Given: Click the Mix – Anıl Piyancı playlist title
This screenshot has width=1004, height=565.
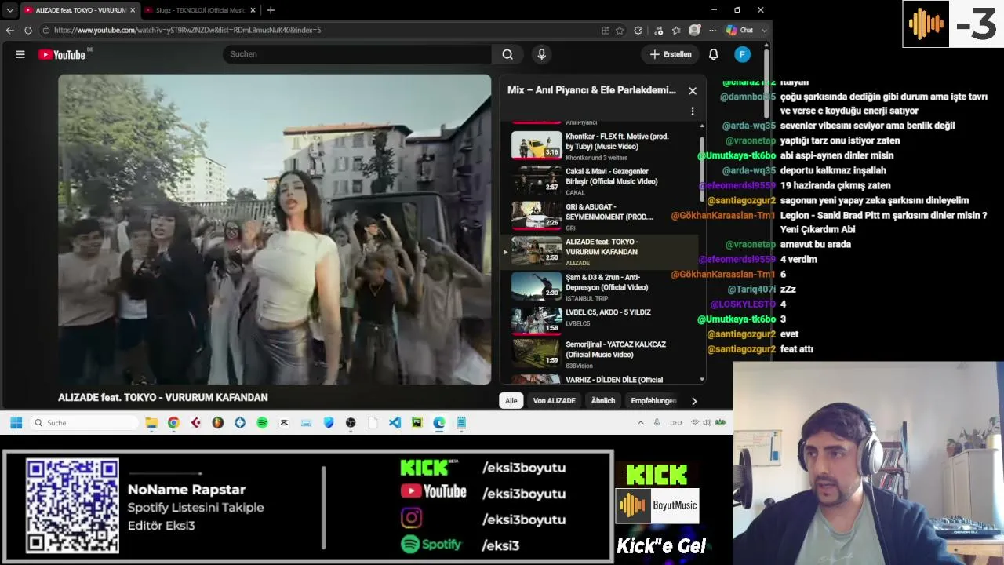Looking at the screenshot, I should point(591,90).
